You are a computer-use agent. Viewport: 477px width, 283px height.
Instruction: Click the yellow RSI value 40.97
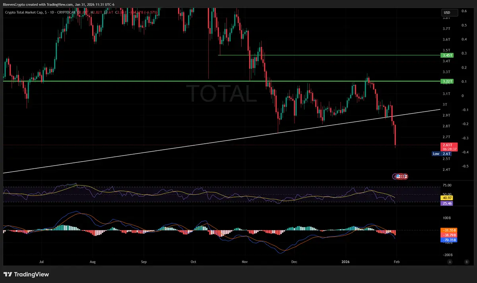(447, 198)
